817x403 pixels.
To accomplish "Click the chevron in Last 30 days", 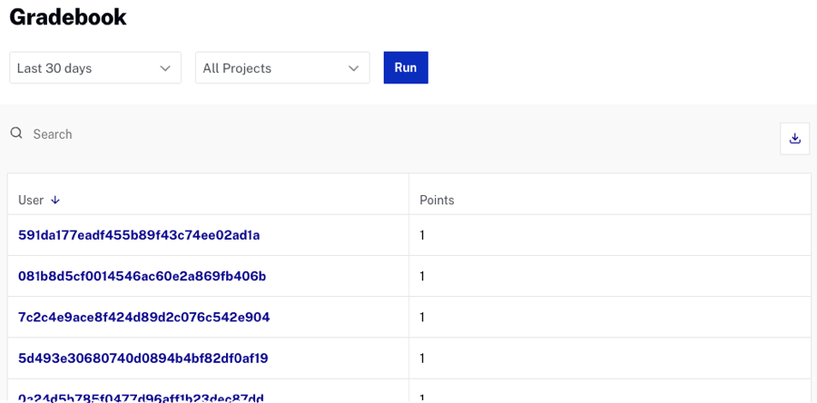I will tap(165, 68).
